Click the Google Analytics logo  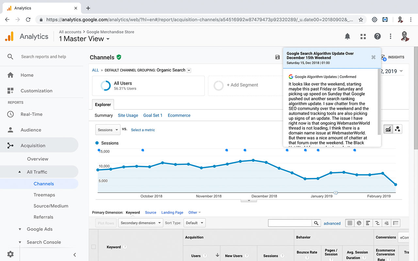click(9, 36)
